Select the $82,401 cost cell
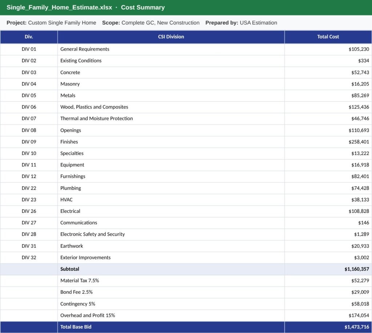This screenshot has height=333, width=372. pos(328,176)
